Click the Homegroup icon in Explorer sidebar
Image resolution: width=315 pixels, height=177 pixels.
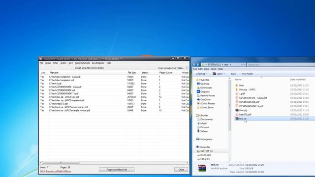click(197, 139)
